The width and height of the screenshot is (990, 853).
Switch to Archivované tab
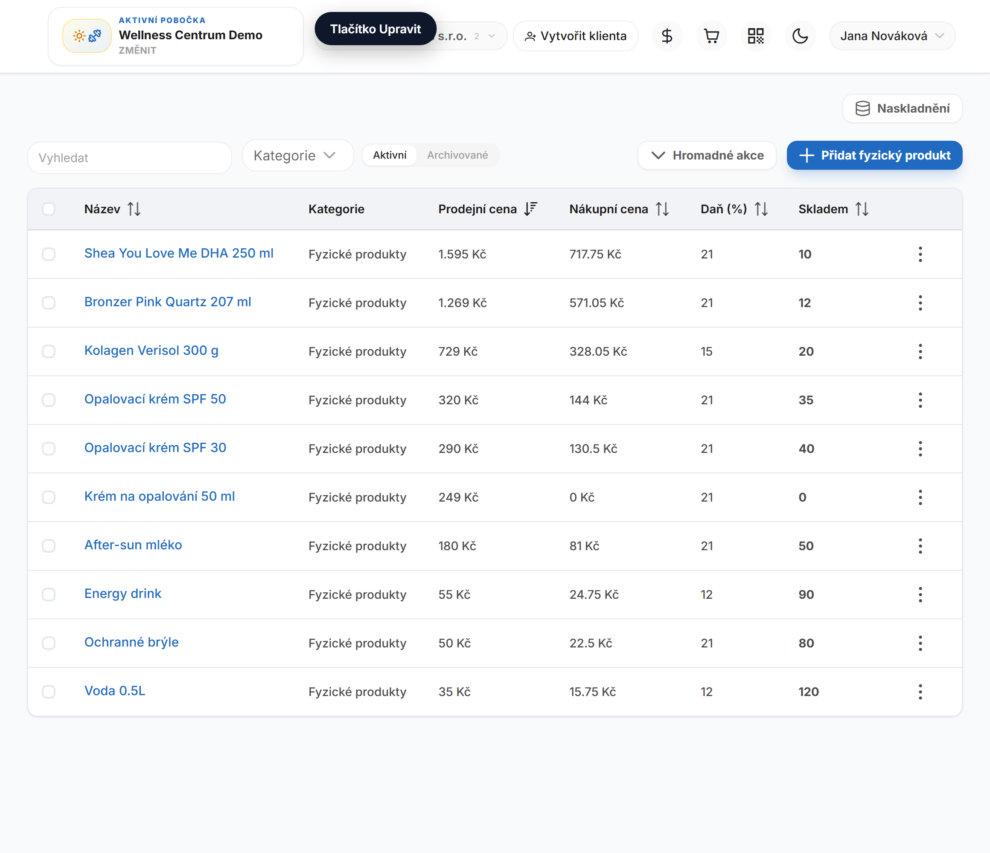pos(457,155)
